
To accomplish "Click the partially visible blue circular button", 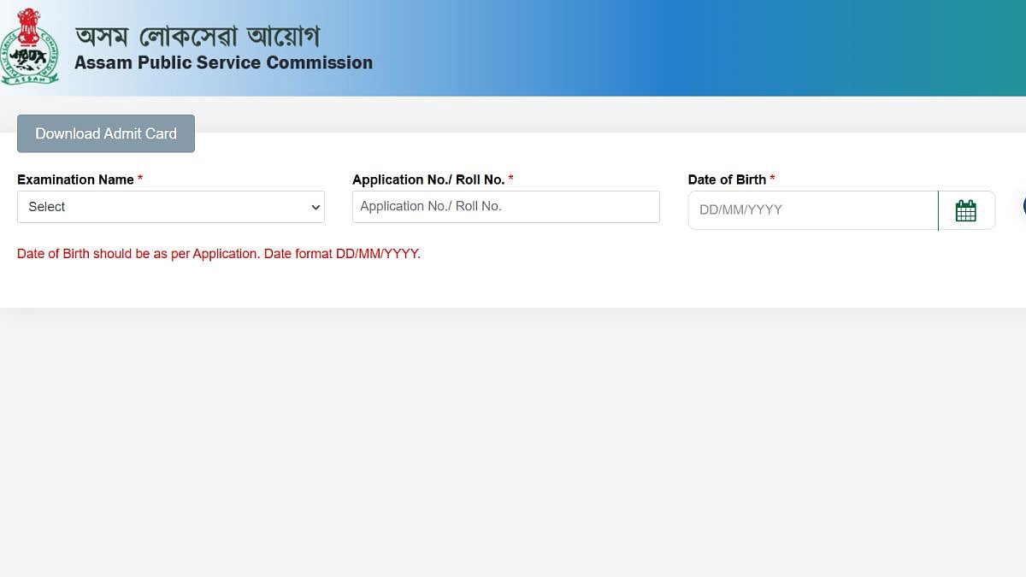I will tap(1023, 206).
